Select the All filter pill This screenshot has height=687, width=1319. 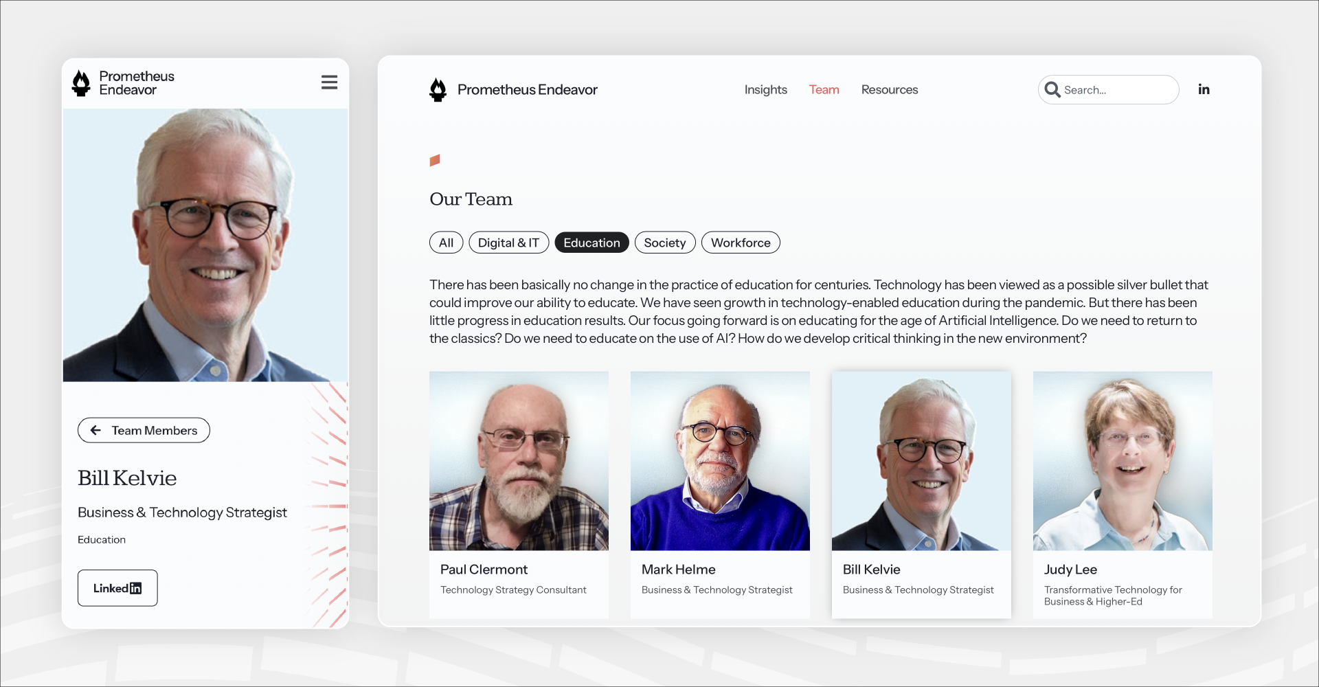[x=447, y=243]
